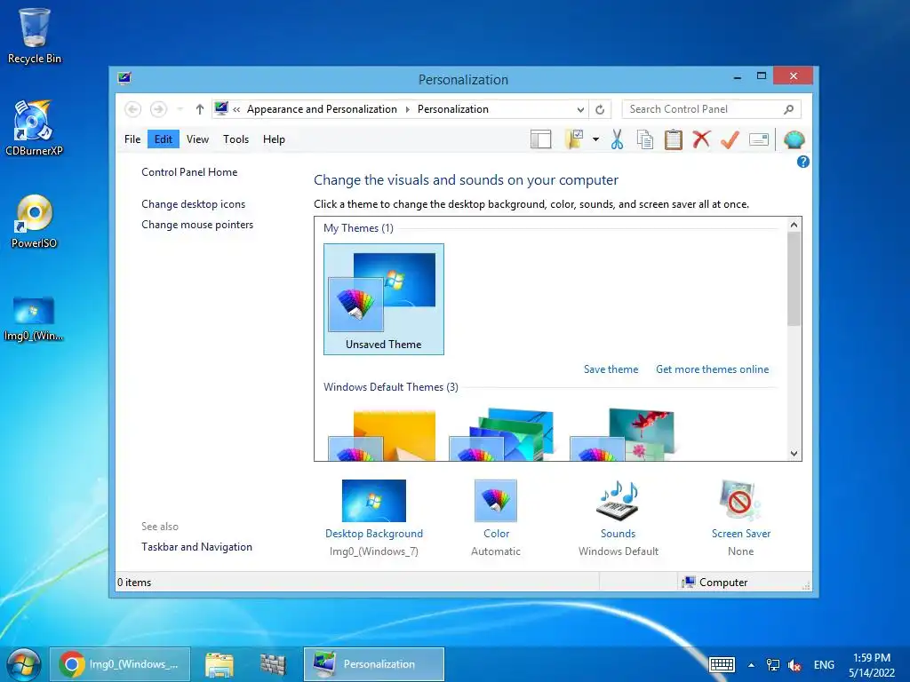The width and height of the screenshot is (910, 682).
Task: Click the preview pane layout toolbar icon
Action: (x=541, y=139)
